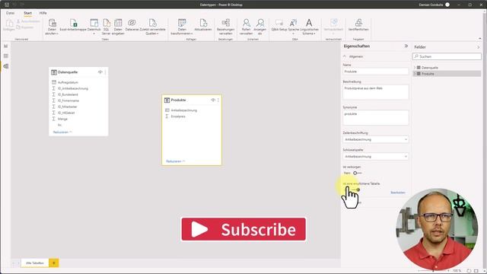Select the ID_Firmenname field
This screenshot has height=274, width=487.
pos(68,100)
